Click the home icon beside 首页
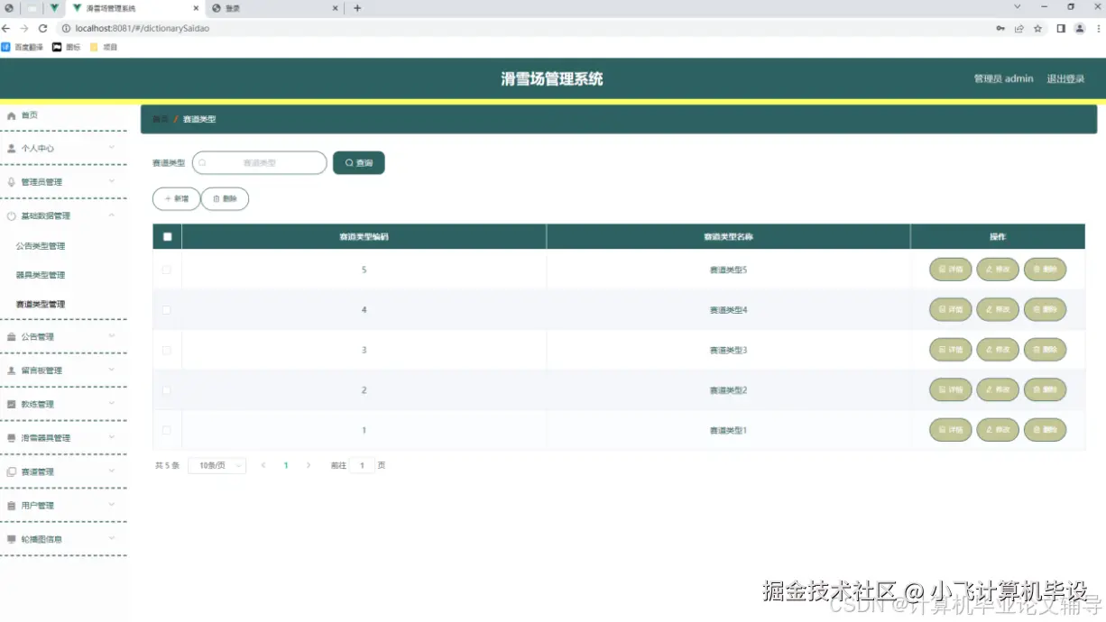 click(11, 115)
